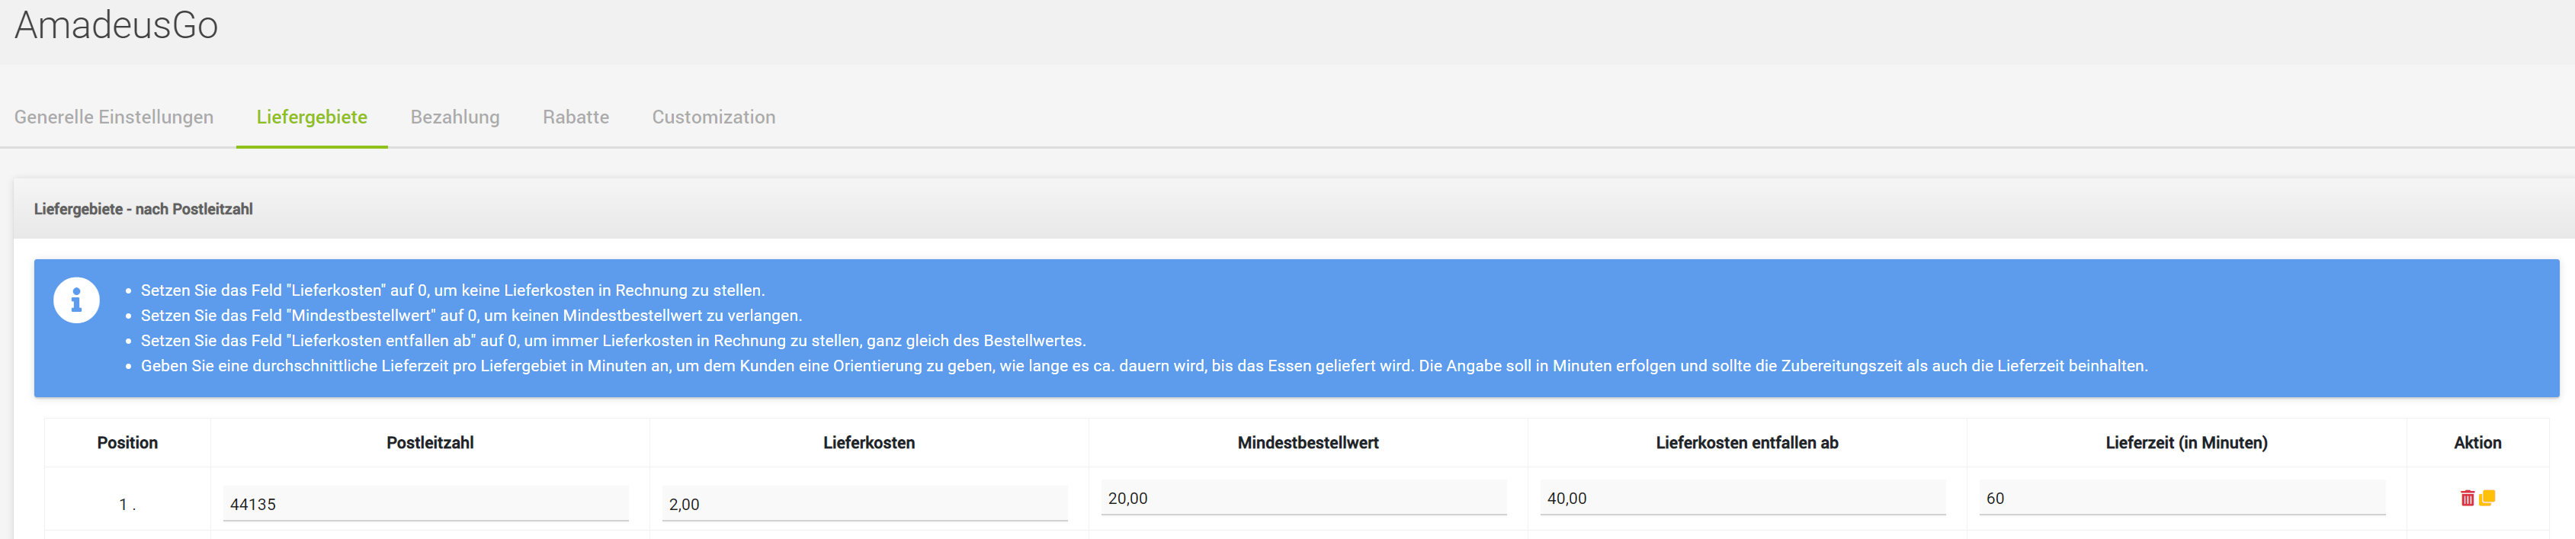Switch to Bezahlung tab
The image size is (2575, 539).
[455, 117]
